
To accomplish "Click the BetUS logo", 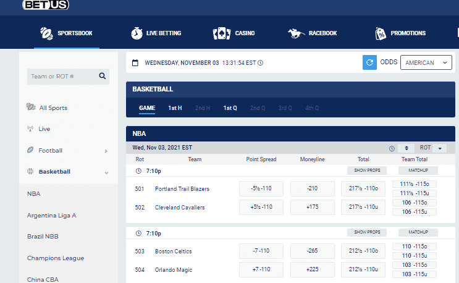I will click(x=46, y=5).
